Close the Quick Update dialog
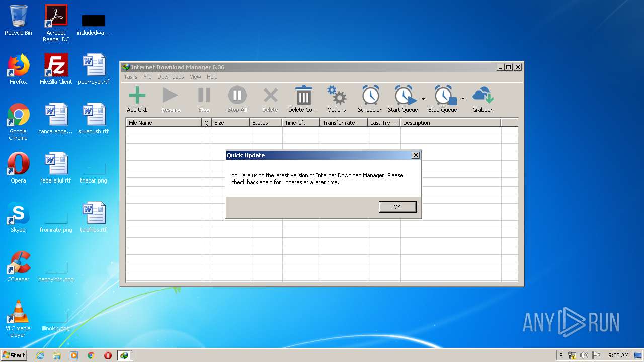 pyautogui.click(x=416, y=155)
